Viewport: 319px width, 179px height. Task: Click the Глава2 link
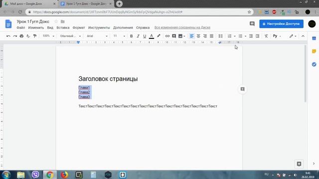[x=84, y=92]
